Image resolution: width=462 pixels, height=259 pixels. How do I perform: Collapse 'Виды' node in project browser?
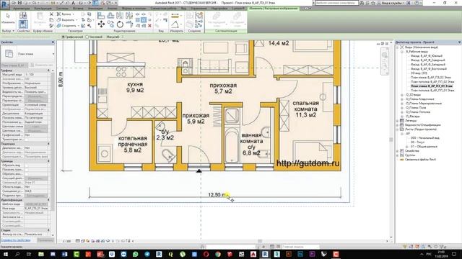point(398,47)
